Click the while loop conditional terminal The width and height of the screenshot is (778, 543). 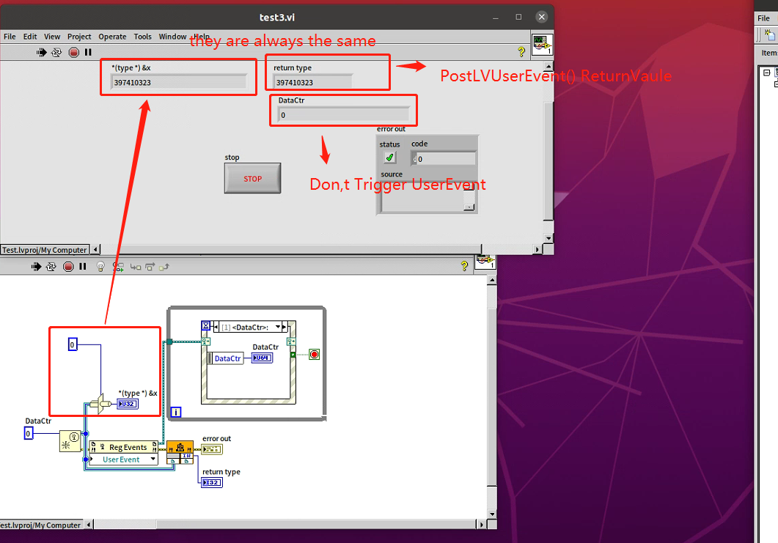pyautogui.click(x=314, y=354)
